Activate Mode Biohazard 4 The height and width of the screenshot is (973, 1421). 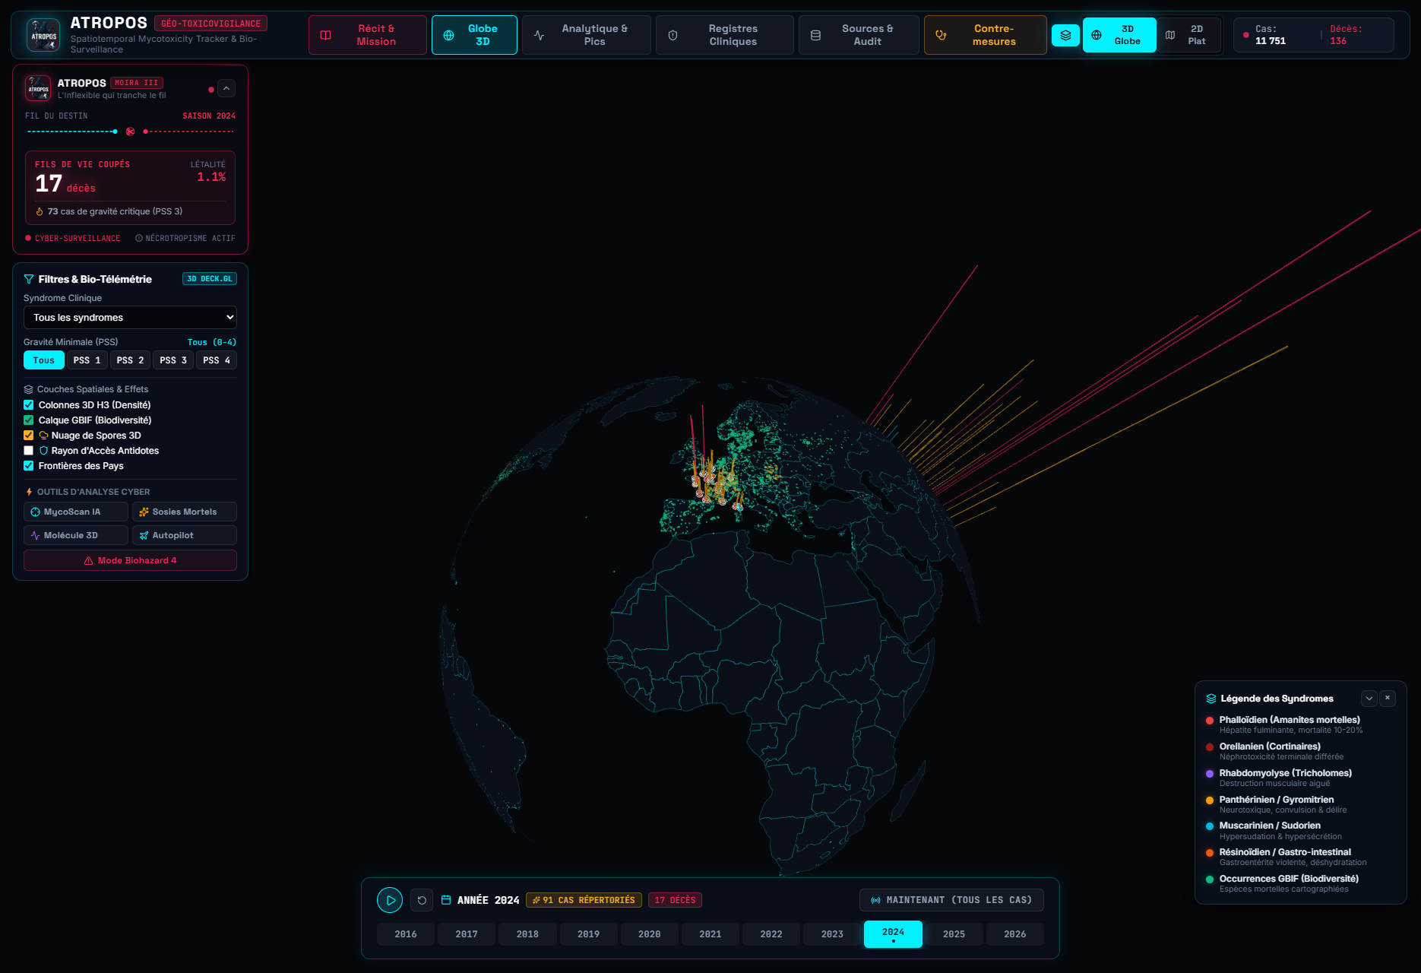tap(130, 560)
